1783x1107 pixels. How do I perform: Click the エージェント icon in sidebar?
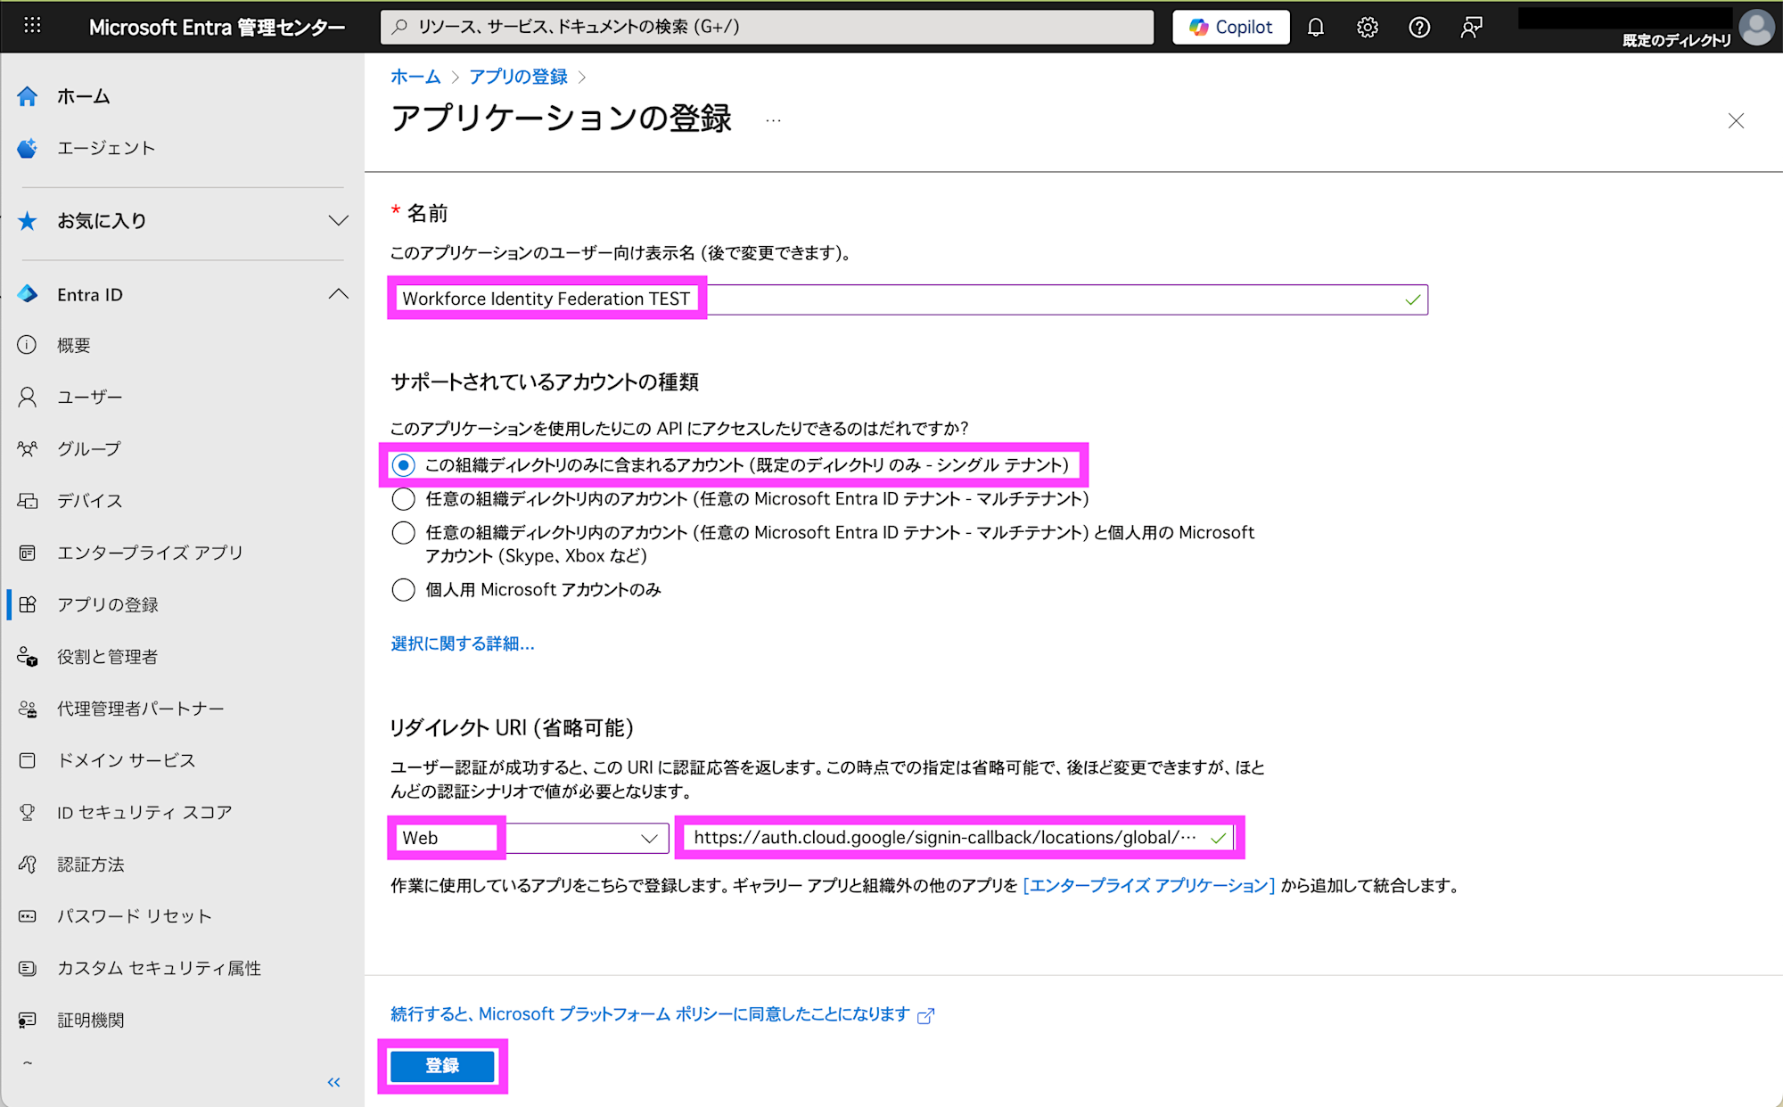(28, 148)
